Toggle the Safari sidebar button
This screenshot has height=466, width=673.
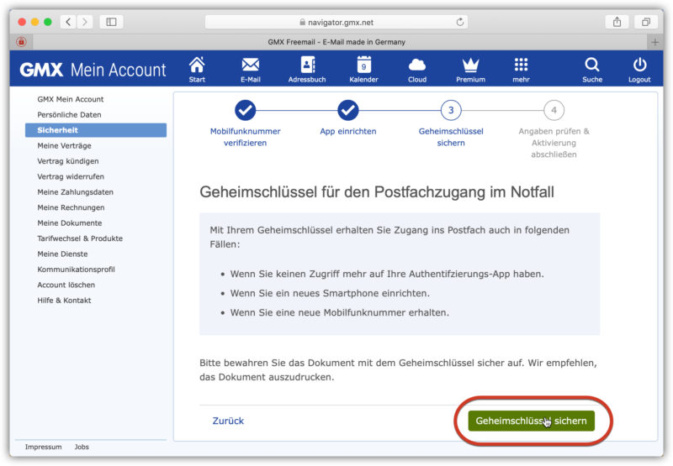(111, 22)
